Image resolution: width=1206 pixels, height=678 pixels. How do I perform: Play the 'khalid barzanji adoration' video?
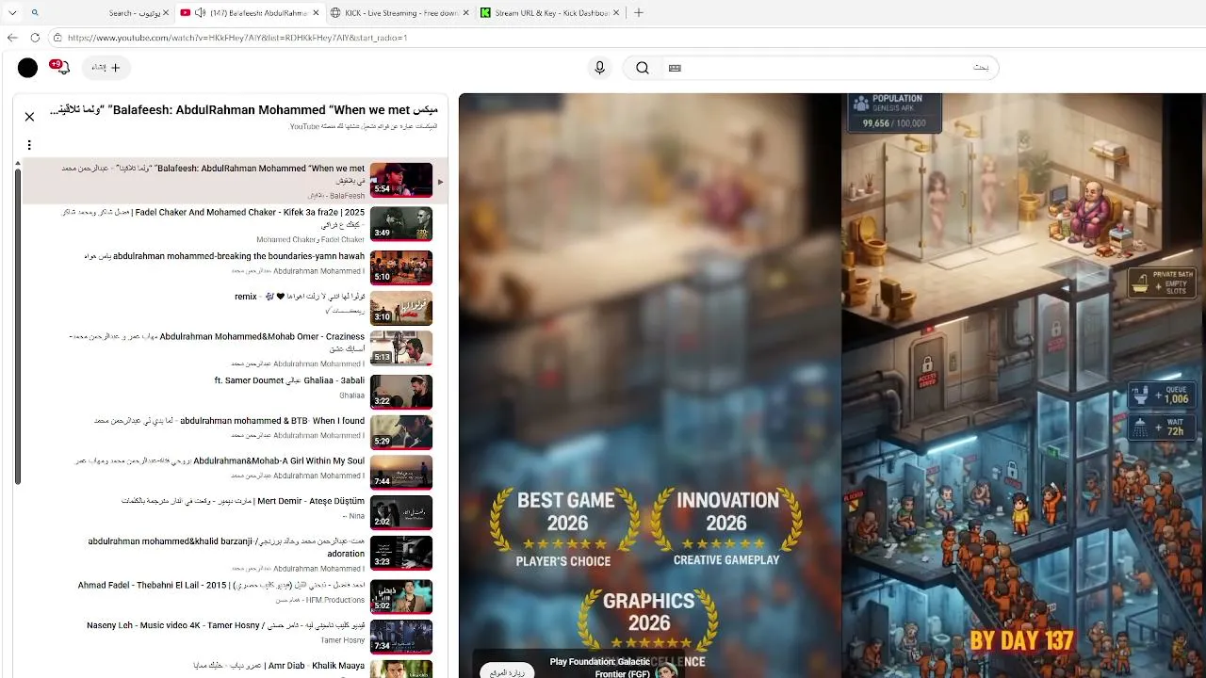click(x=226, y=548)
